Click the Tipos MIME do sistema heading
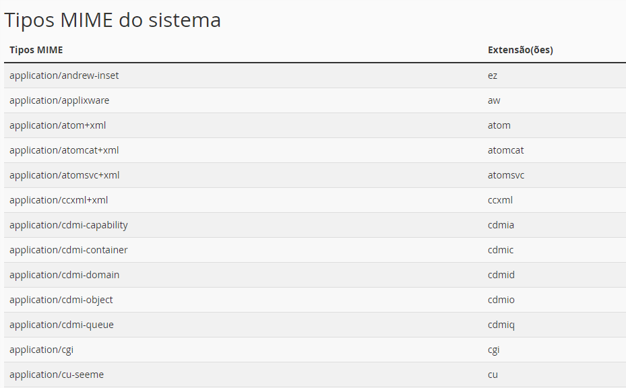Viewport: 626px width, 388px height. [113, 20]
